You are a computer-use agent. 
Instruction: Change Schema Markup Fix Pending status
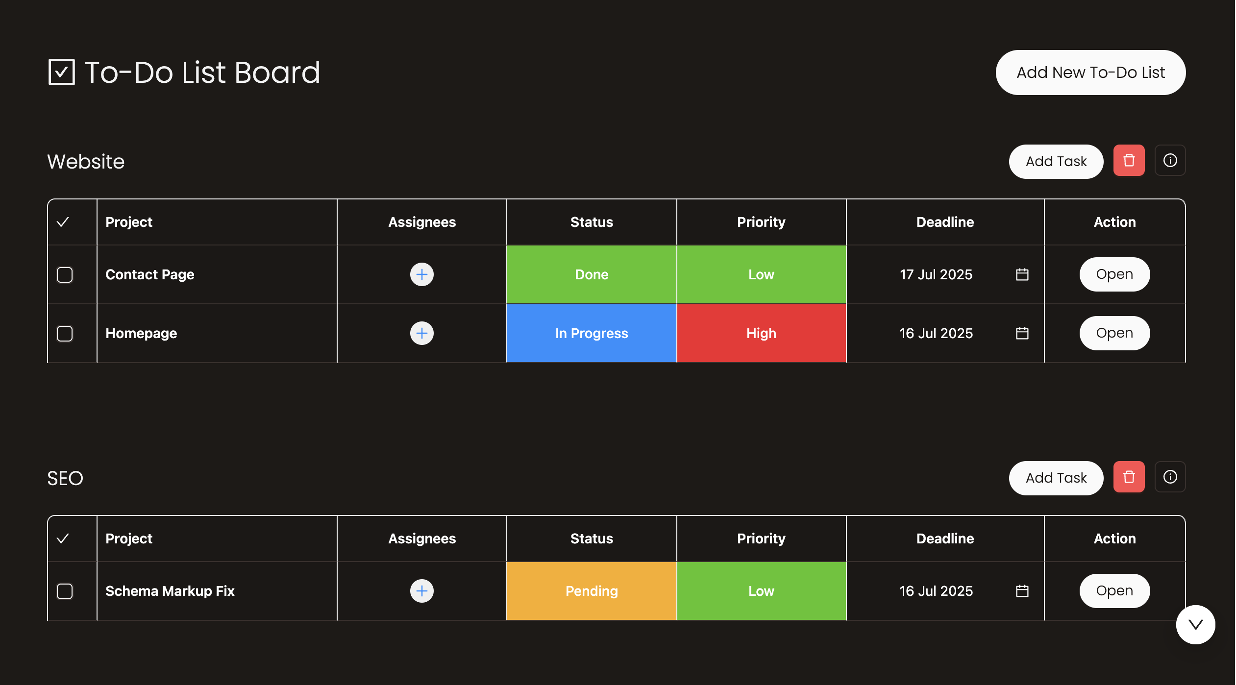[x=591, y=591]
